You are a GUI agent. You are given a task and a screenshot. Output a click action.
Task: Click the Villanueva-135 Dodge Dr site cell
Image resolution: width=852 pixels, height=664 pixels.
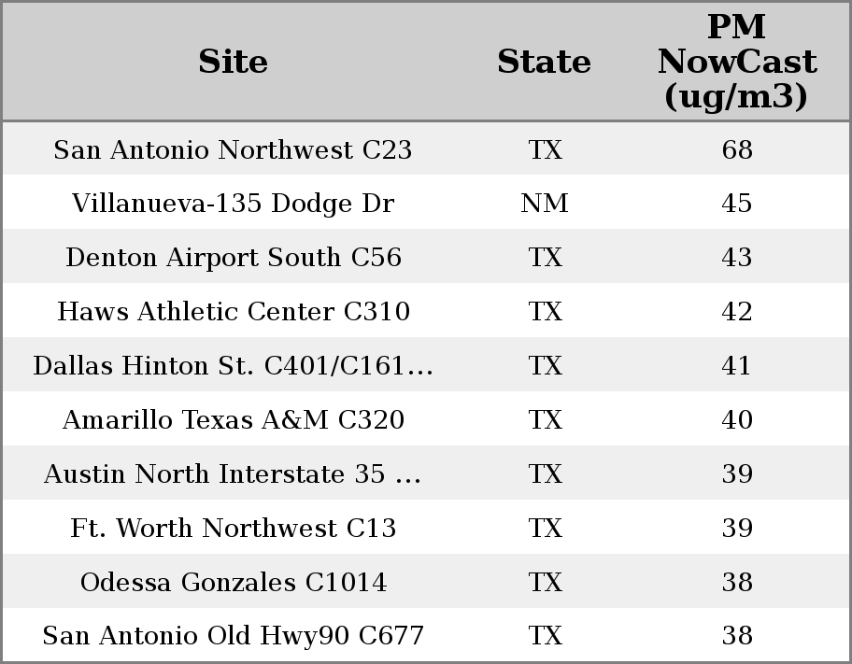(x=233, y=204)
